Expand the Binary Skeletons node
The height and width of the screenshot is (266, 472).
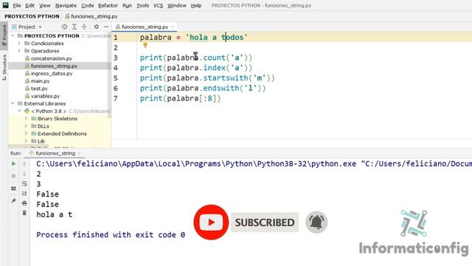click(26, 118)
